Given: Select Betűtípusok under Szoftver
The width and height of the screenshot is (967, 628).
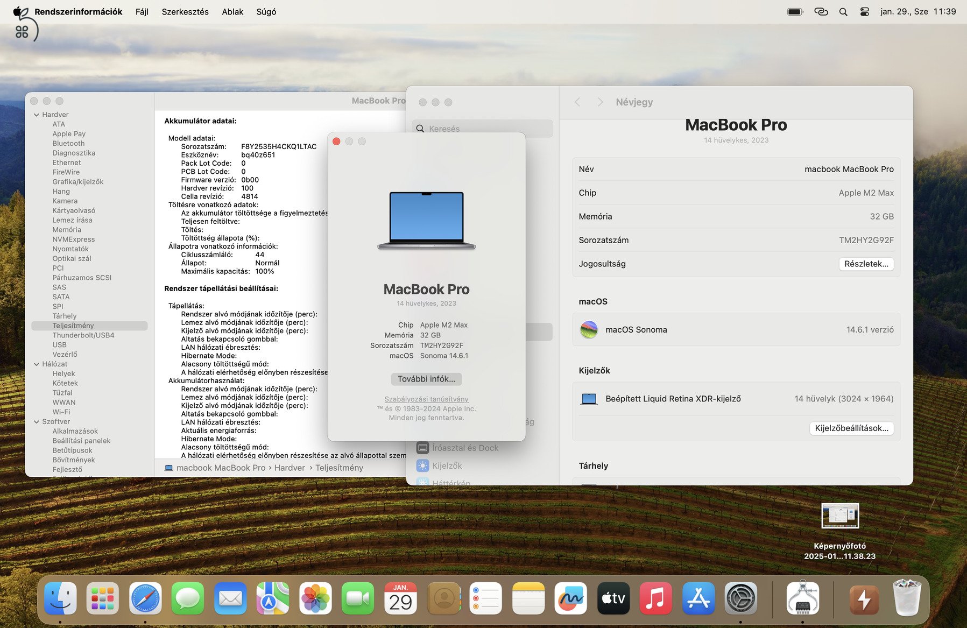Looking at the screenshot, I should (72, 450).
